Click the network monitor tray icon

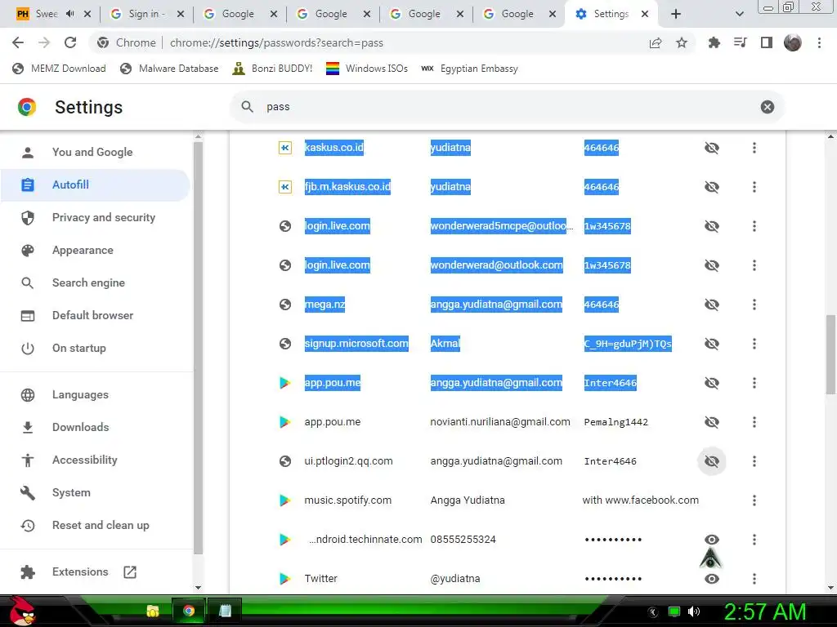[x=674, y=611]
